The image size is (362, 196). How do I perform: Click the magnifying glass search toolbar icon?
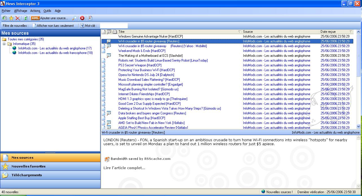[74, 18]
